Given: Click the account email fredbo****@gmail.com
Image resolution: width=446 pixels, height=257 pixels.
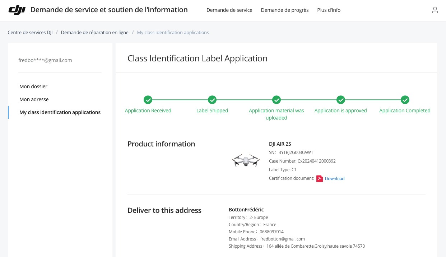Looking at the screenshot, I should (45, 60).
